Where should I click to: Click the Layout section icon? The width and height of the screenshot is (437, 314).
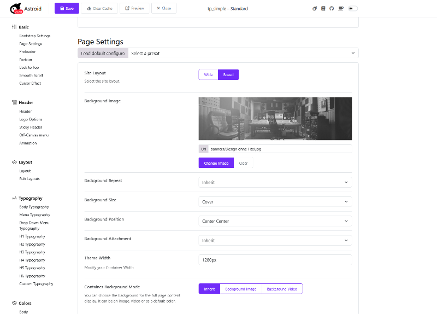point(14,162)
